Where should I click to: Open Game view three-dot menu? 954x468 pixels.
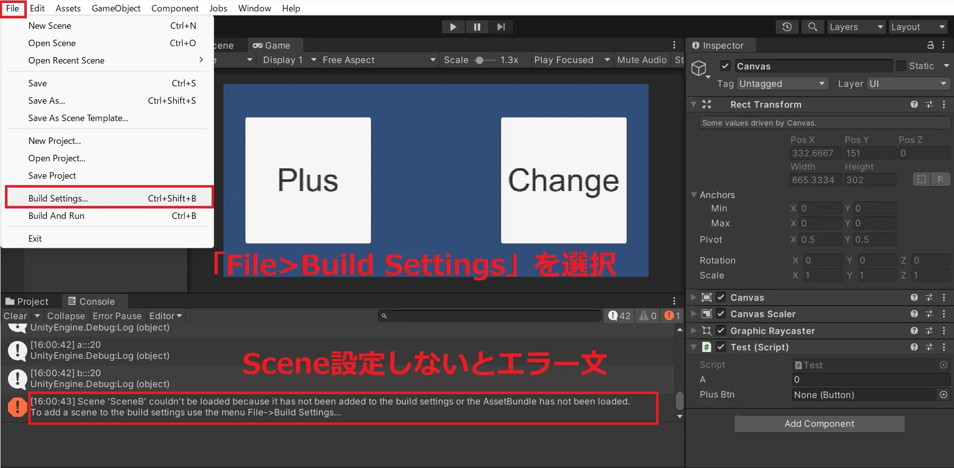pyautogui.click(x=674, y=45)
